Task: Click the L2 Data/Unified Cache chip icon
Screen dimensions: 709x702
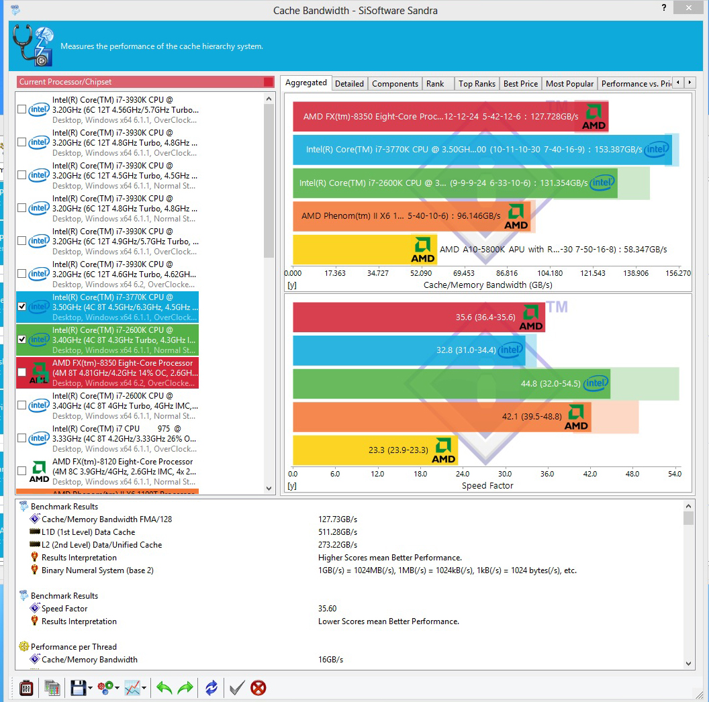Action: [x=35, y=544]
